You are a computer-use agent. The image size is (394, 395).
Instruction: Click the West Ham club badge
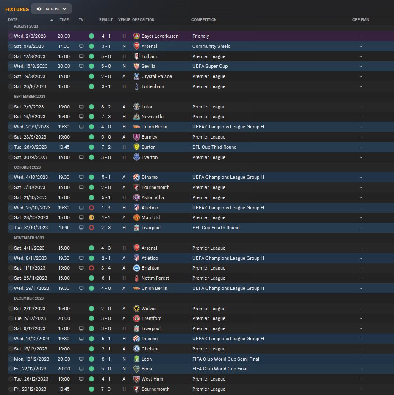[x=136, y=379]
